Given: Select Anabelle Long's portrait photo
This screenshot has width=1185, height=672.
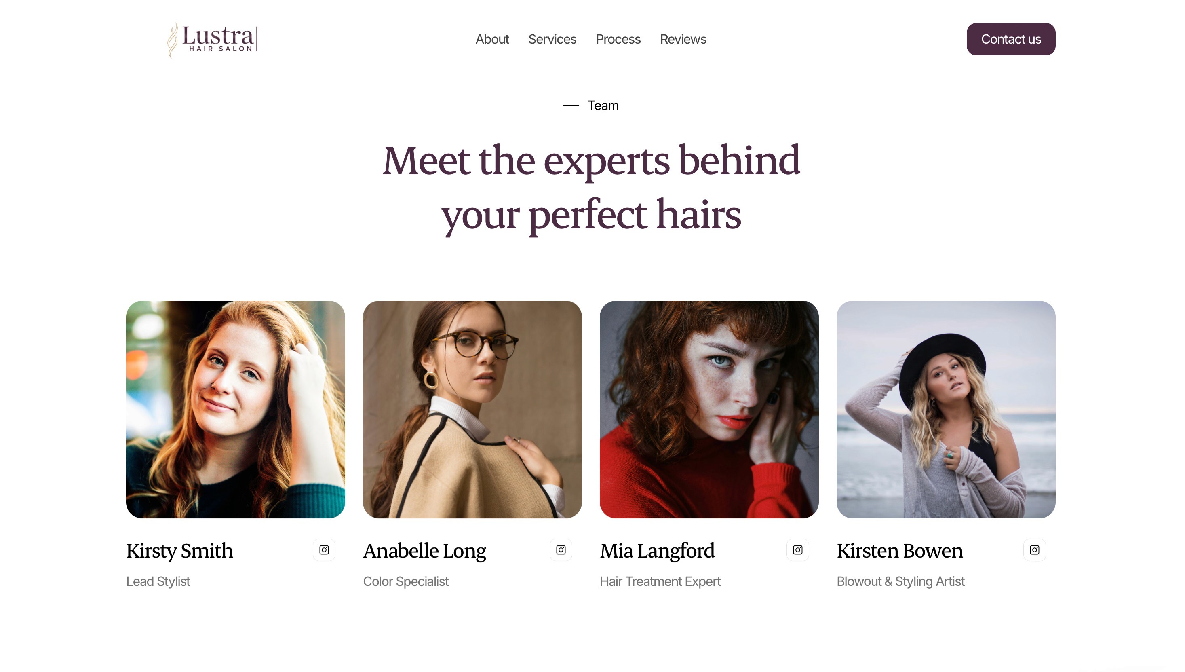Looking at the screenshot, I should [472, 409].
